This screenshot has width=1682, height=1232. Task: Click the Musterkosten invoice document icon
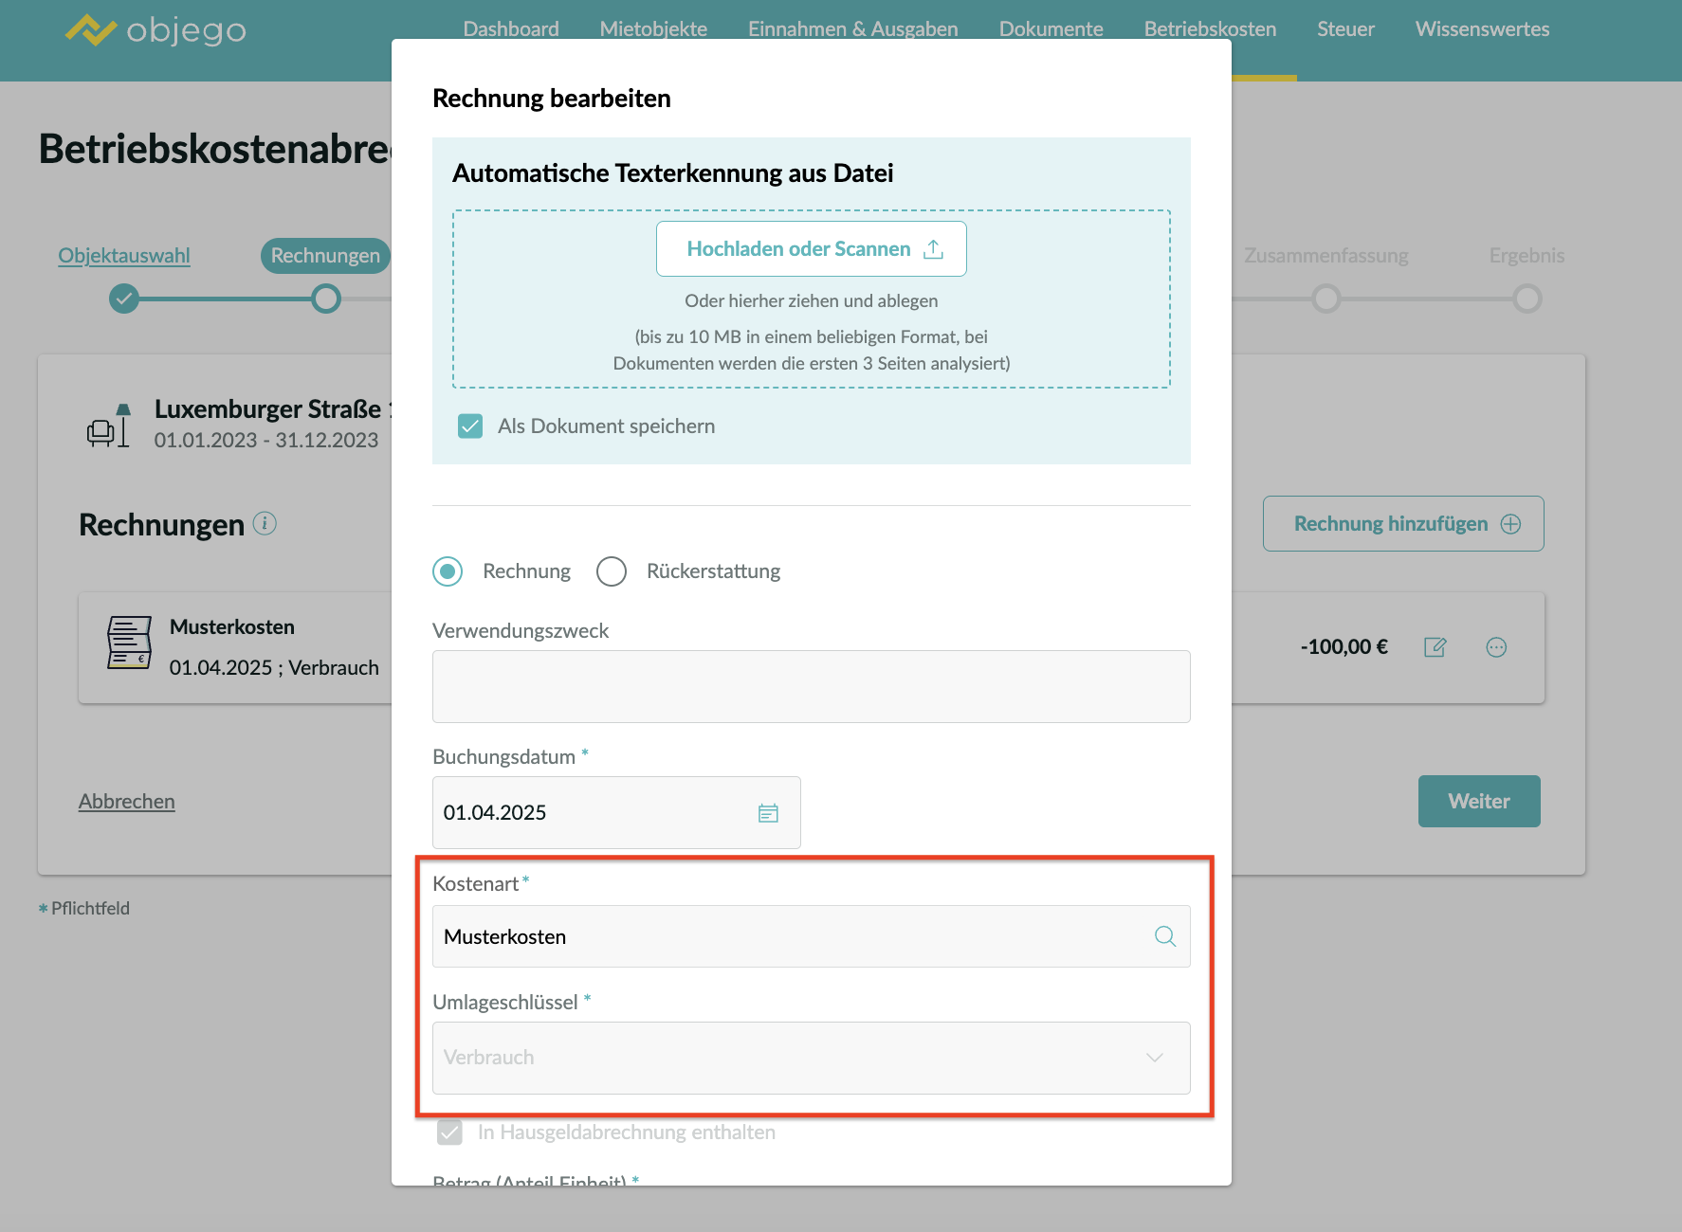pos(129,643)
